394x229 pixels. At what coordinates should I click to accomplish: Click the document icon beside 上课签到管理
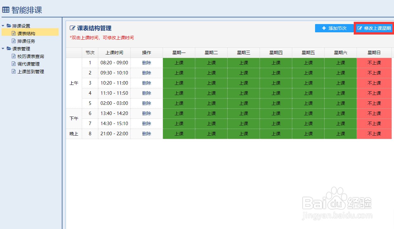(14, 71)
